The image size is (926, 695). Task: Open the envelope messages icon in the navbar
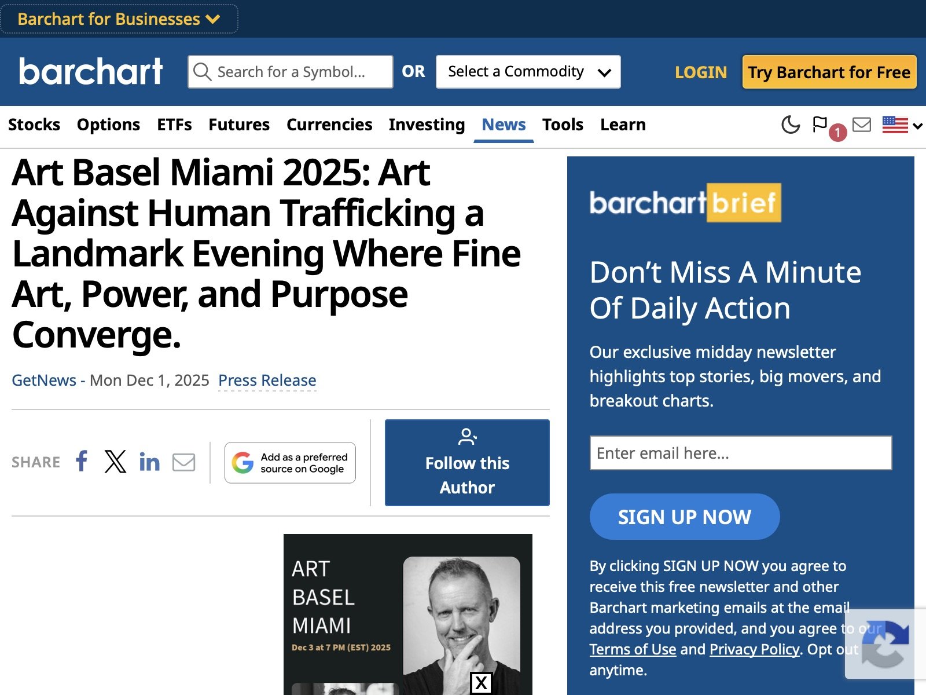862,125
